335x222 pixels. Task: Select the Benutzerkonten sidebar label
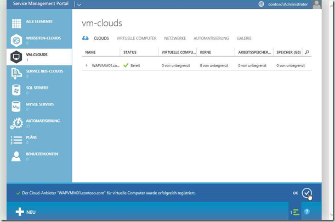[x=42, y=154]
